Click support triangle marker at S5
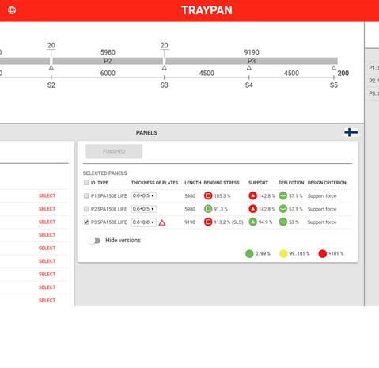Viewport: 379px width, 368px height. [334, 68]
